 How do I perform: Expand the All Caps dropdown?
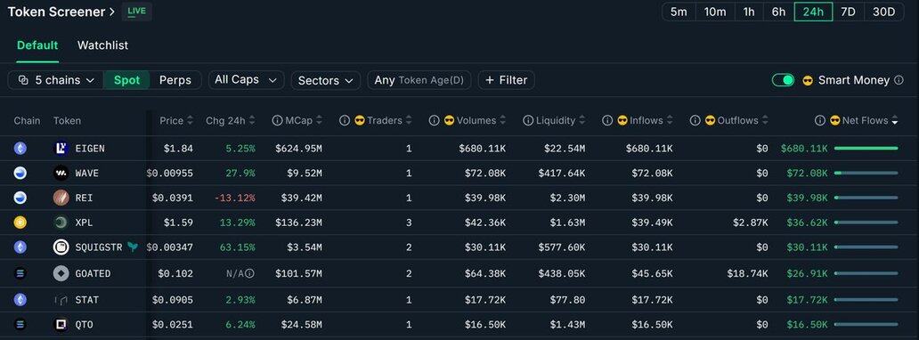pos(246,80)
